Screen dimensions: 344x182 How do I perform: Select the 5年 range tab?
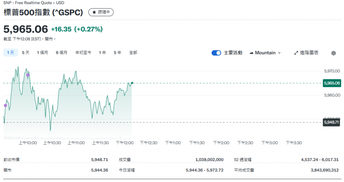pos(117,52)
